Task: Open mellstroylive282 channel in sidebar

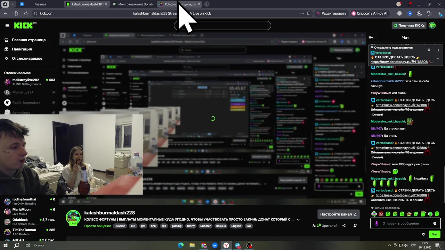Action: [30, 82]
